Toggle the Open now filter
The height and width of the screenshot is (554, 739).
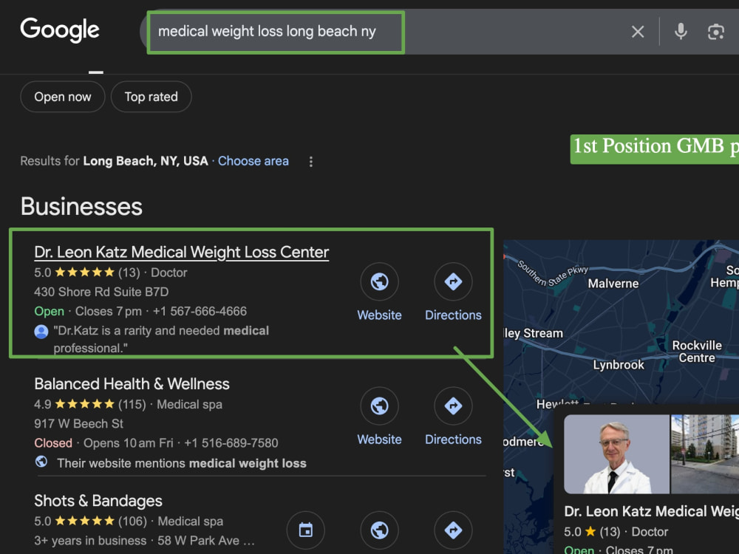pos(63,97)
